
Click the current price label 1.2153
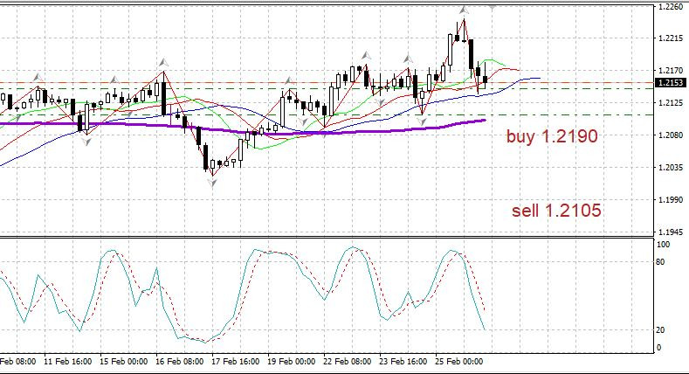(x=671, y=83)
